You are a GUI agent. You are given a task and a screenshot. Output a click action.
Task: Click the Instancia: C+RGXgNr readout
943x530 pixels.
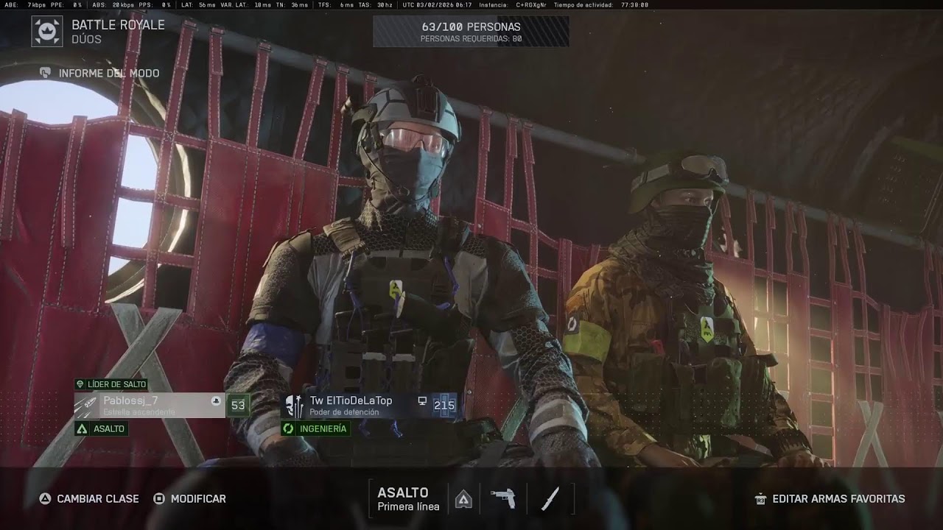[513, 4]
